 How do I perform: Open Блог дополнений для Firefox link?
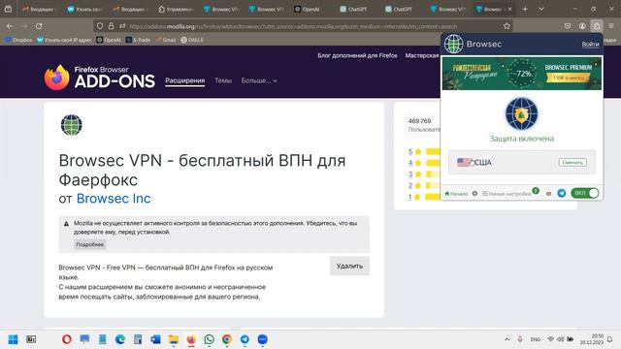click(357, 55)
